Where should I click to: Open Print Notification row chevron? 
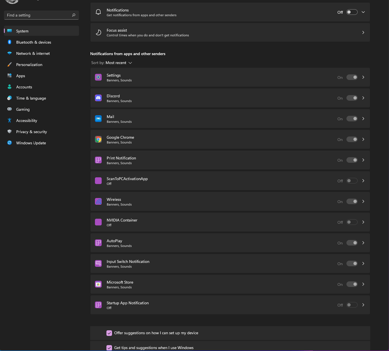point(363,160)
